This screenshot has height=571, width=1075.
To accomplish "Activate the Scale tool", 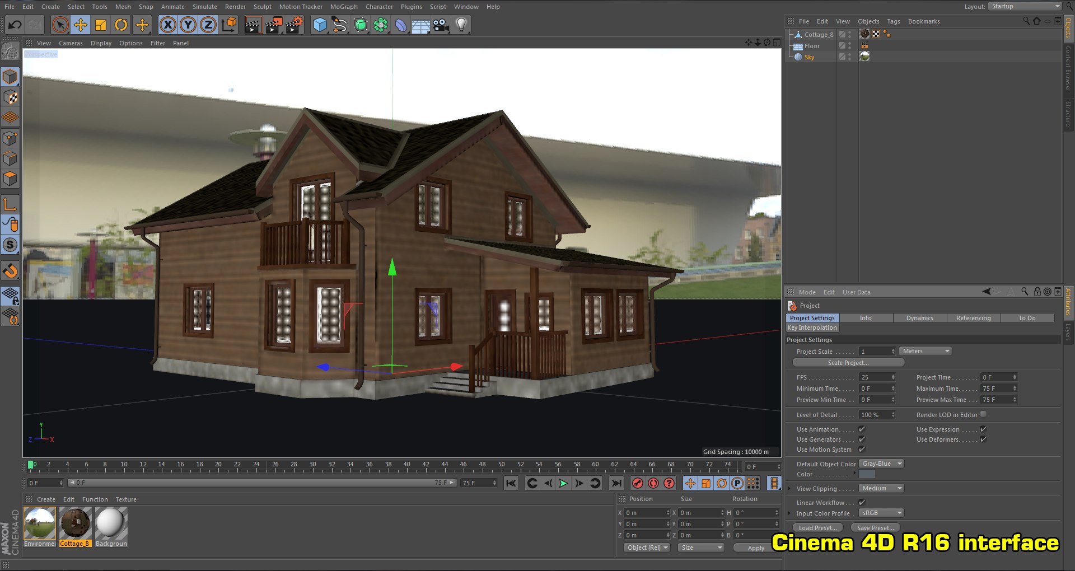I will (101, 25).
